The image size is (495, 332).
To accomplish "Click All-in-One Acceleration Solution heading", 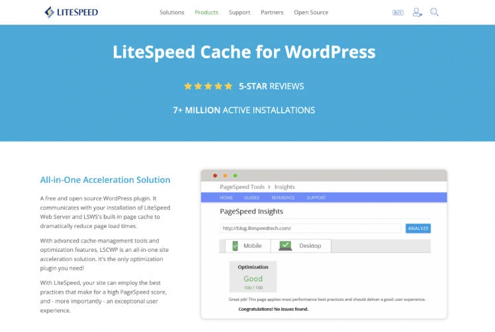I will 105,180.
